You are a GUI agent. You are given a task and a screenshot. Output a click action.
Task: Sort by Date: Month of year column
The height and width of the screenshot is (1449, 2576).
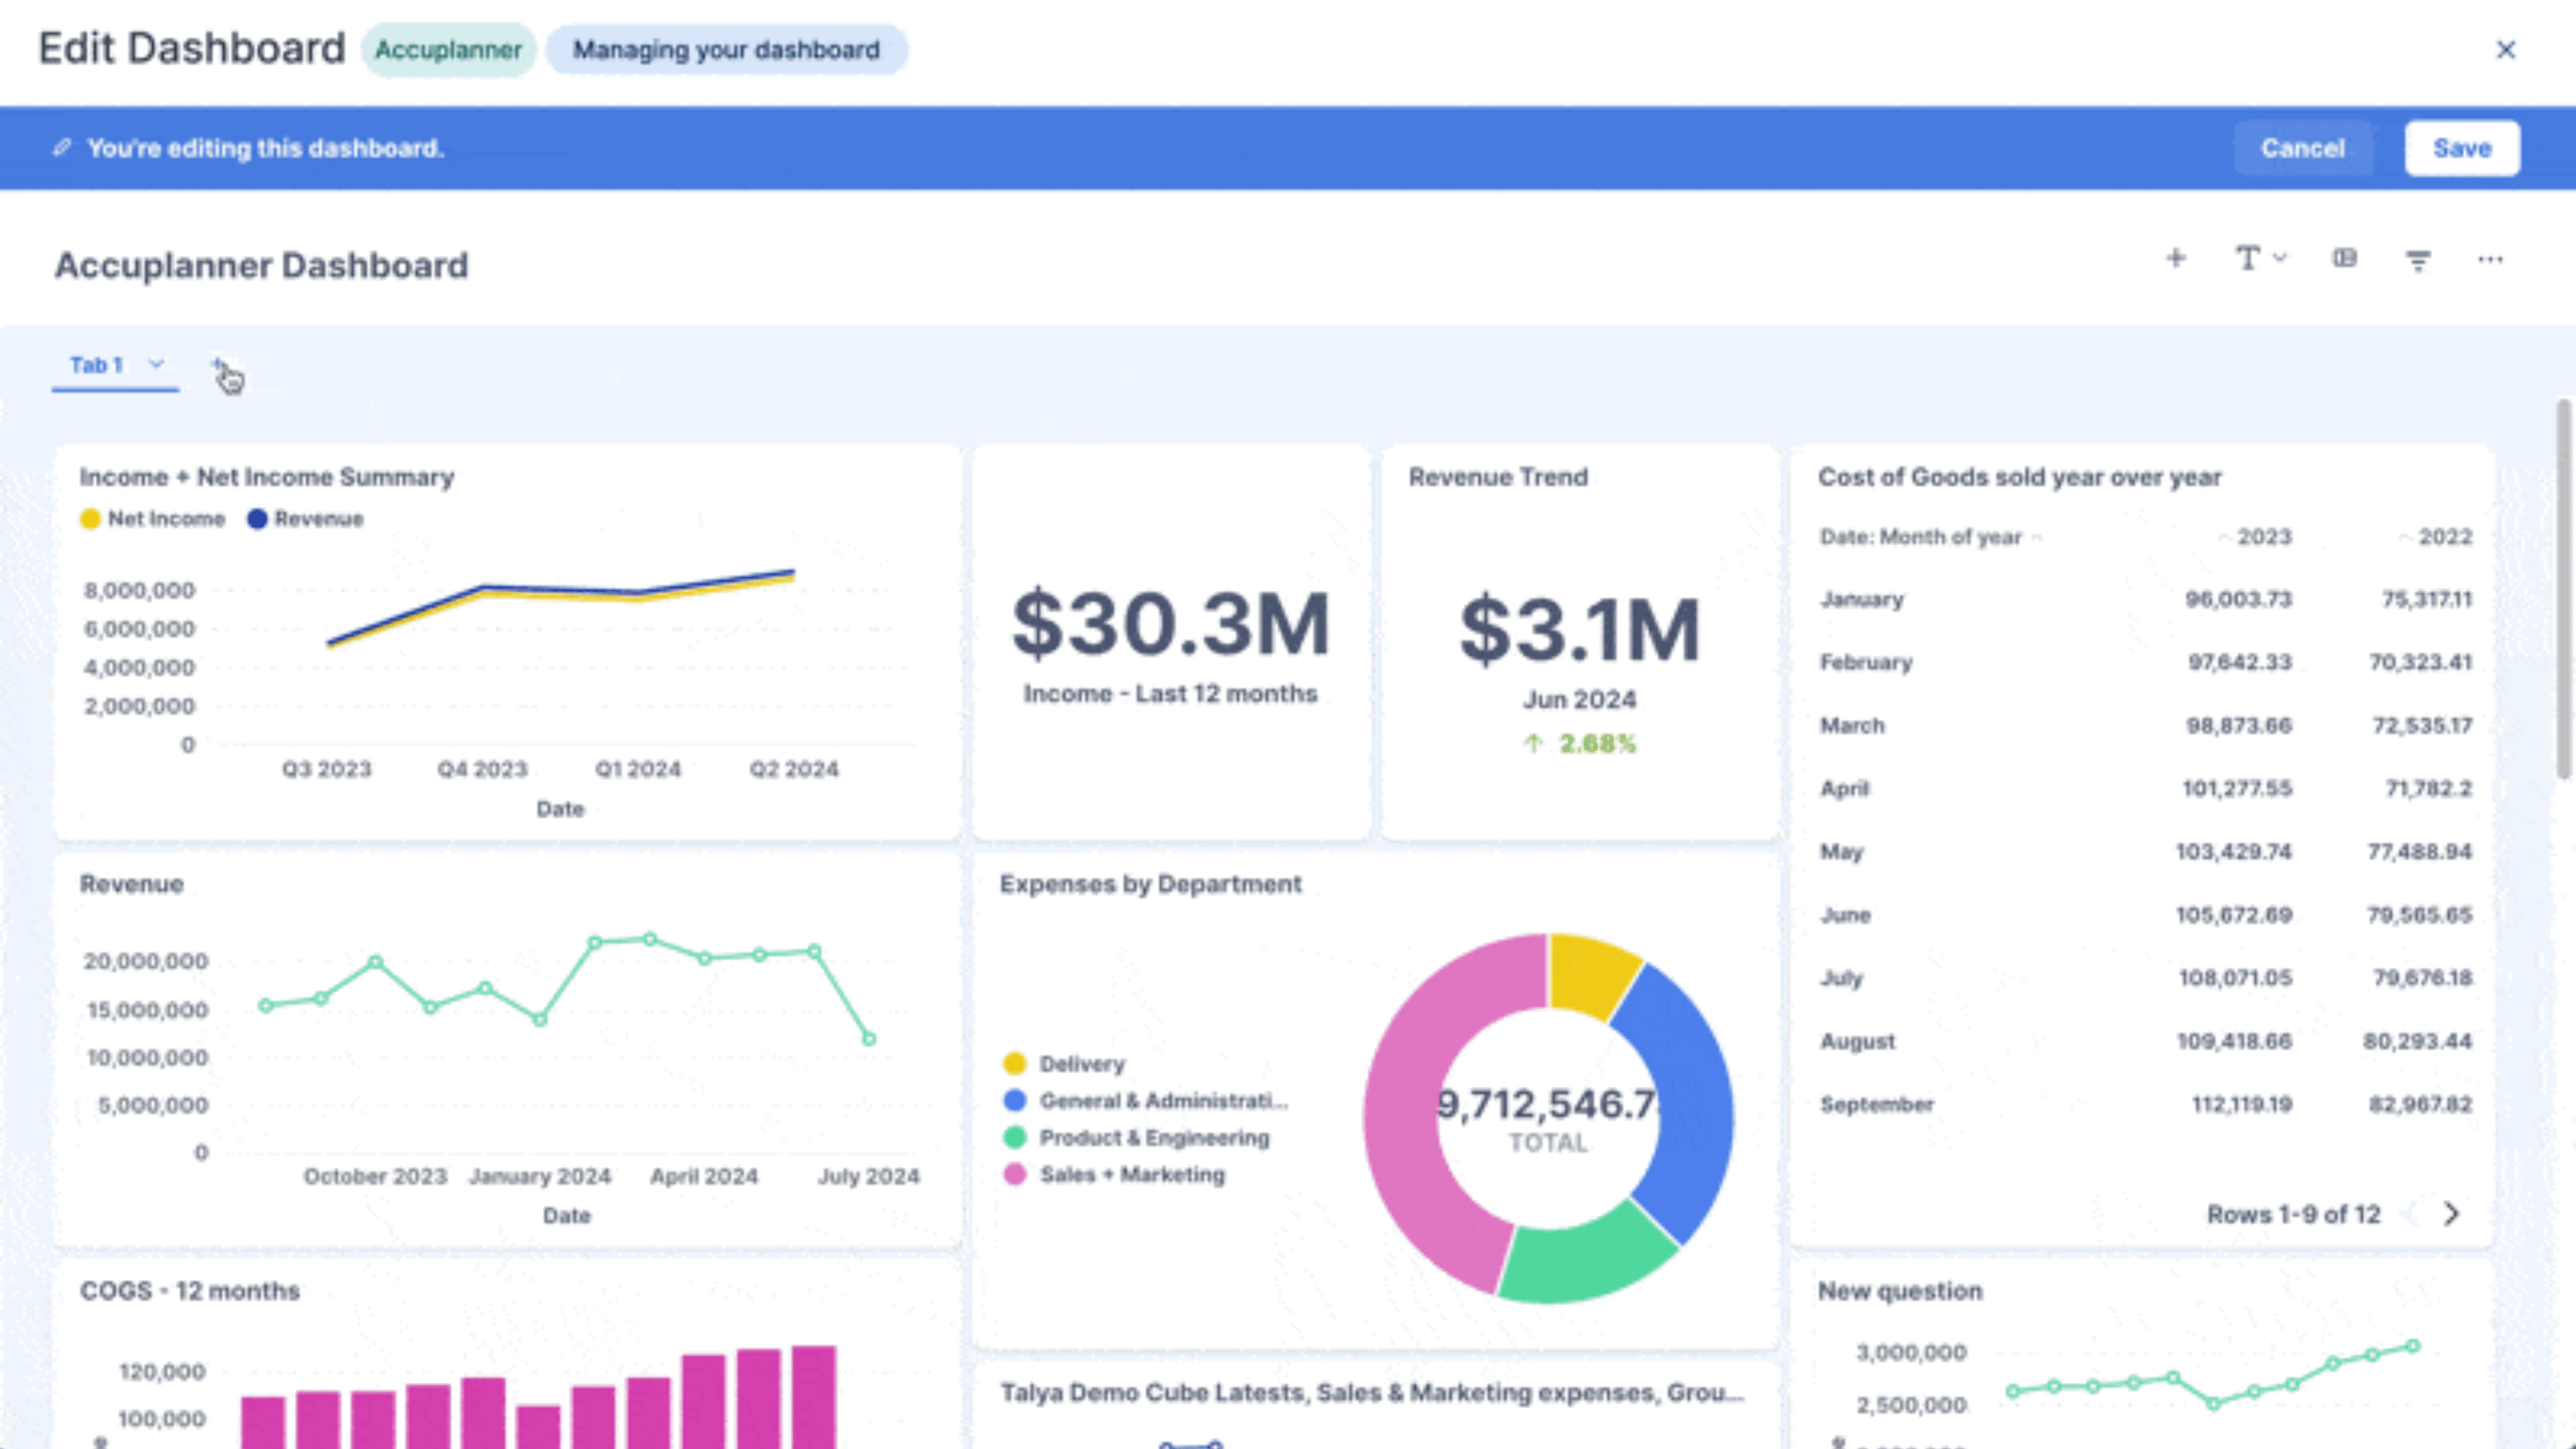1920,537
